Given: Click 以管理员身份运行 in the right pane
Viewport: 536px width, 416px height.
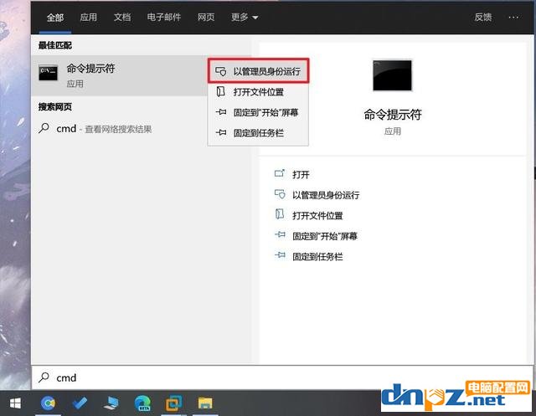Looking at the screenshot, I should click(326, 195).
